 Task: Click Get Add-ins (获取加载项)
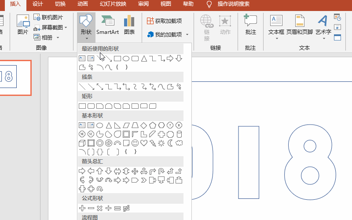point(164,21)
